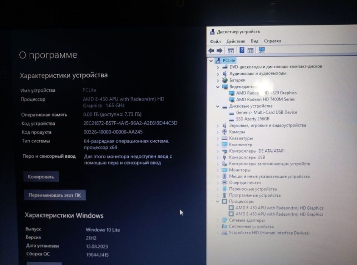Expand Звуковые, игровые и видеоустройства

tap(218, 125)
